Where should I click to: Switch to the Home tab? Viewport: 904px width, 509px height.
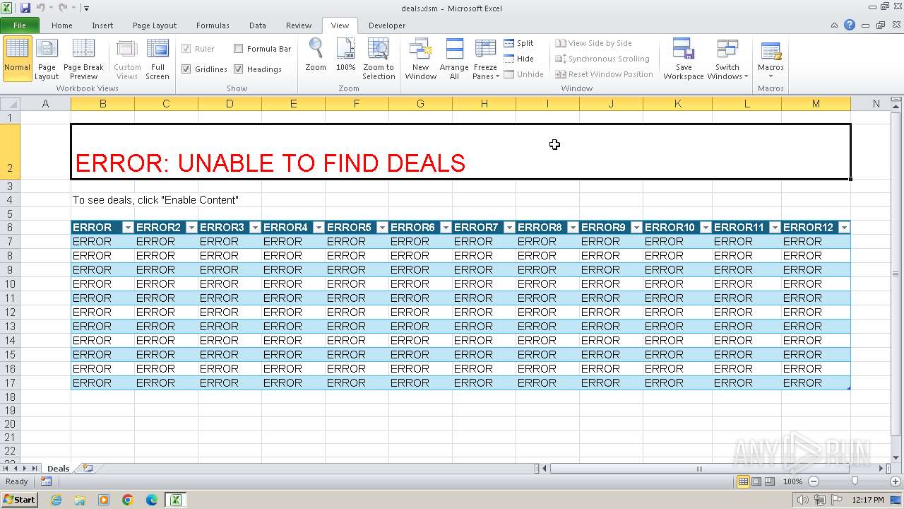tap(62, 25)
